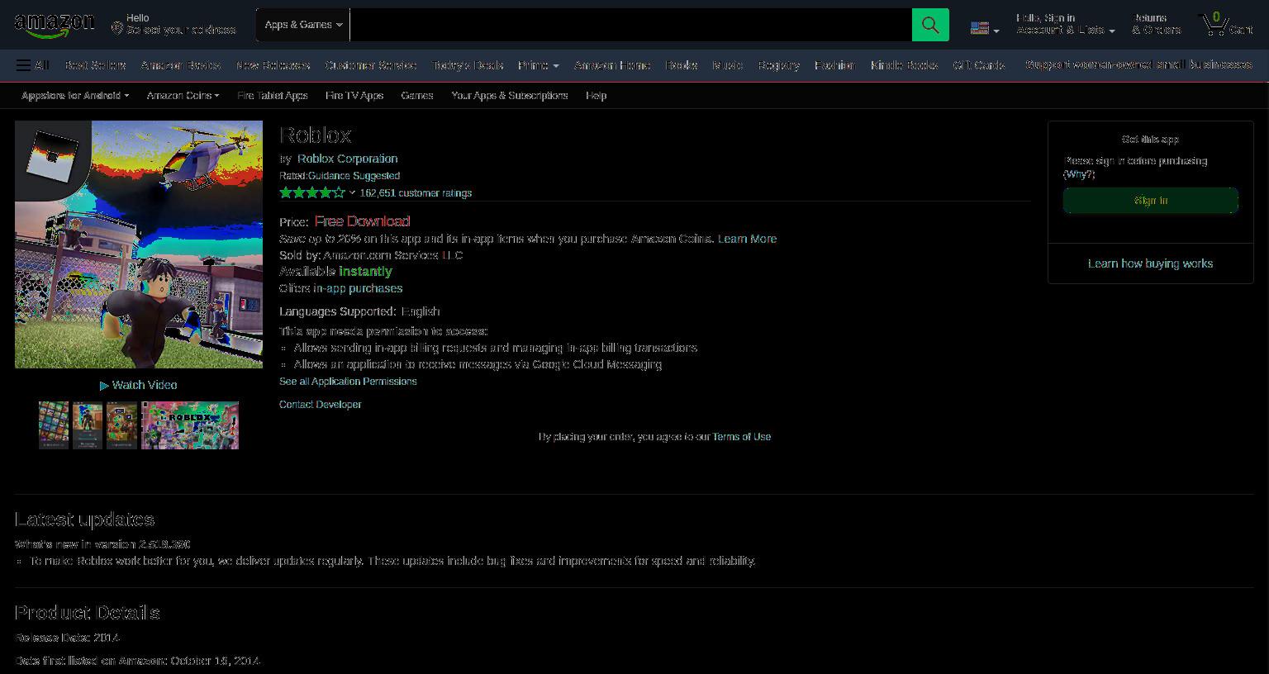Image resolution: width=1269 pixels, height=674 pixels.
Task: Expand Amazon Coins dropdown
Action: (x=183, y=96)
